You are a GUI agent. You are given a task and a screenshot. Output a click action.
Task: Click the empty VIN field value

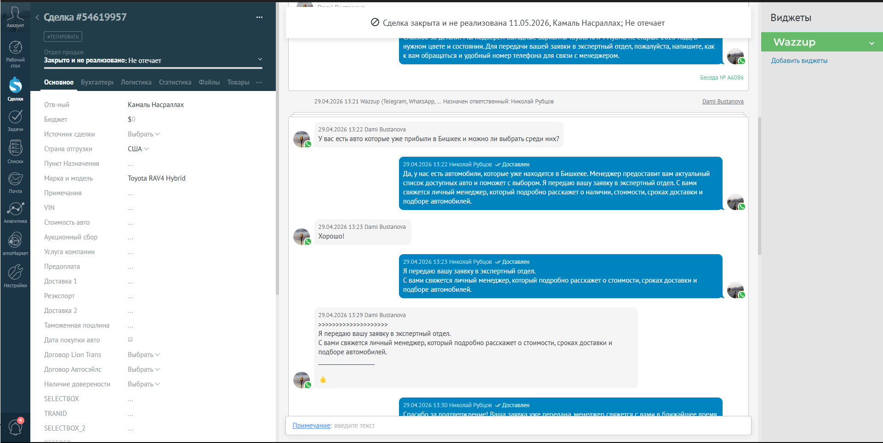click(131, 208)
